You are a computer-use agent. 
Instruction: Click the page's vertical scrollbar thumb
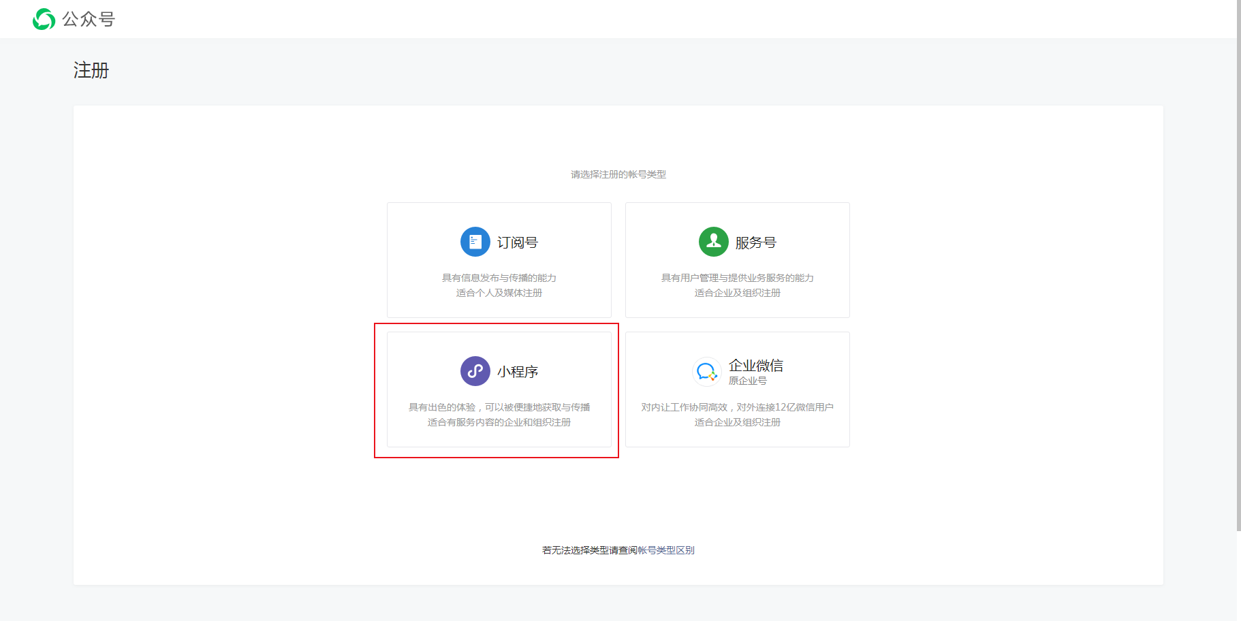point(1239,266)
